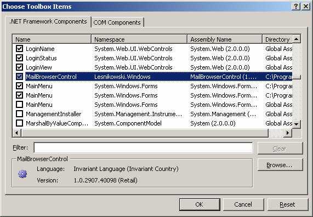
Task: Switch to the COM Components tab
Action: [117, 22]
